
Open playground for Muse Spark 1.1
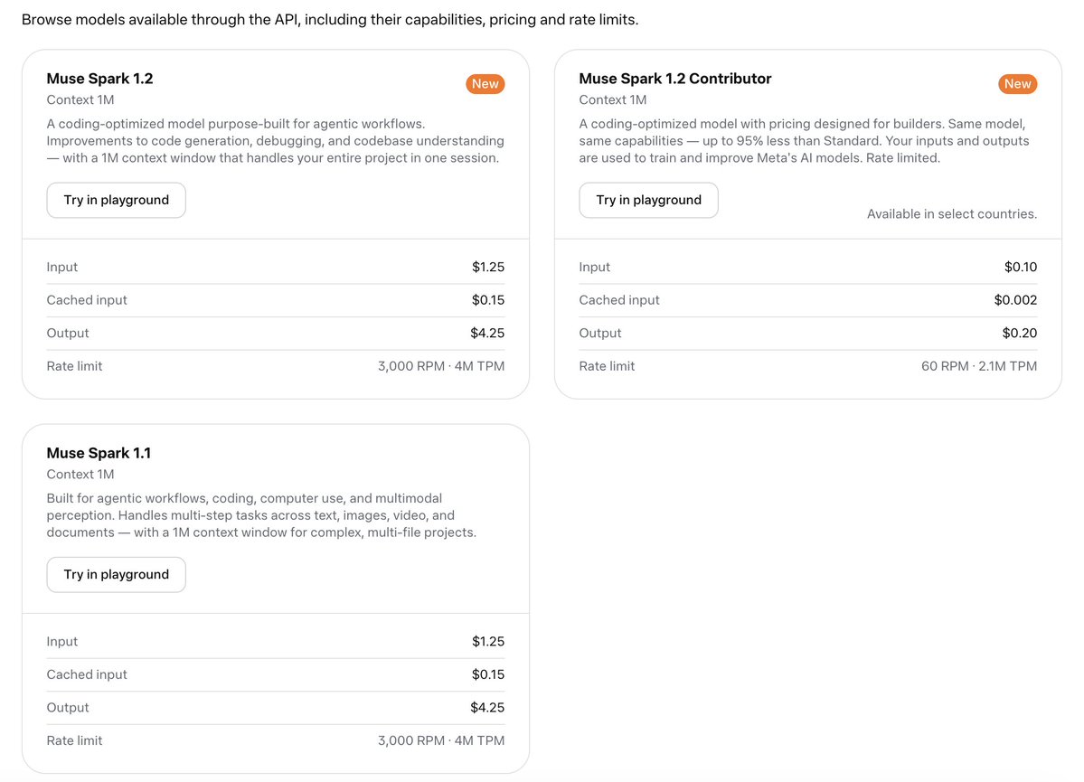tap(116, 575)
